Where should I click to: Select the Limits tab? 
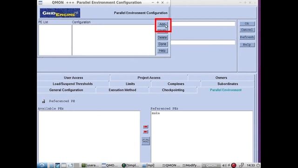130,84
